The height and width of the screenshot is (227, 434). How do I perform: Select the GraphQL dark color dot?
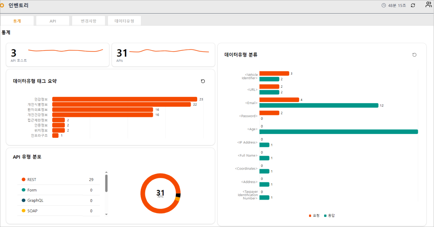pos(24,201)
